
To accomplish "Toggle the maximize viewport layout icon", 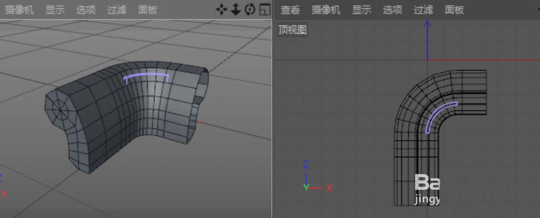I will [x=265, y=10].
